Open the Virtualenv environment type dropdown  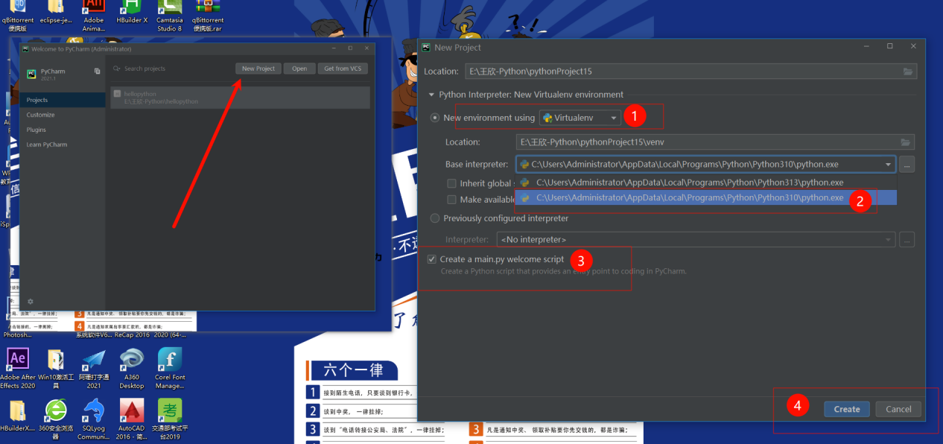(580, 118)
